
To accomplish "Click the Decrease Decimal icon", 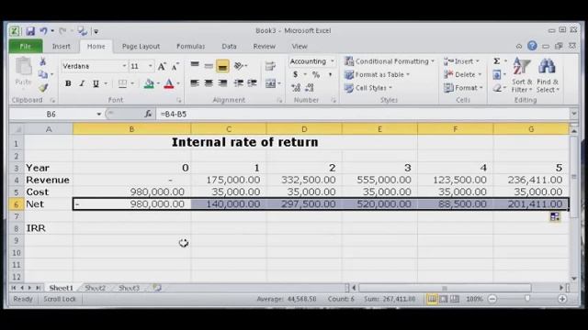I will [310, 88].
